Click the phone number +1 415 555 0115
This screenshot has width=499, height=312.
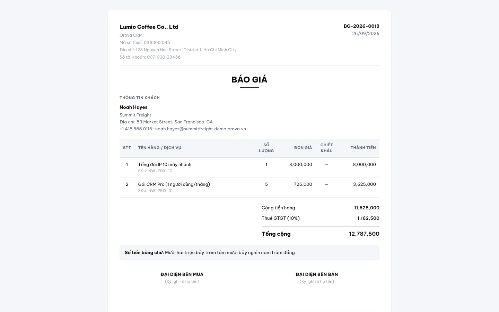point(136,129)
